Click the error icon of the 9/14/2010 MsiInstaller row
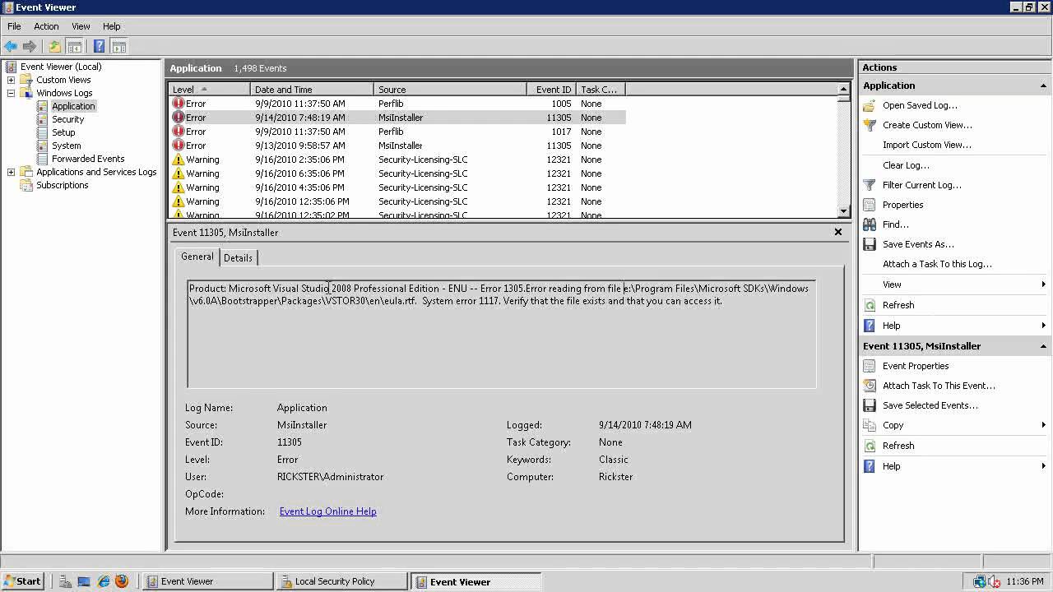Viewport: 1053px width, 592px height. pos(178,118)
